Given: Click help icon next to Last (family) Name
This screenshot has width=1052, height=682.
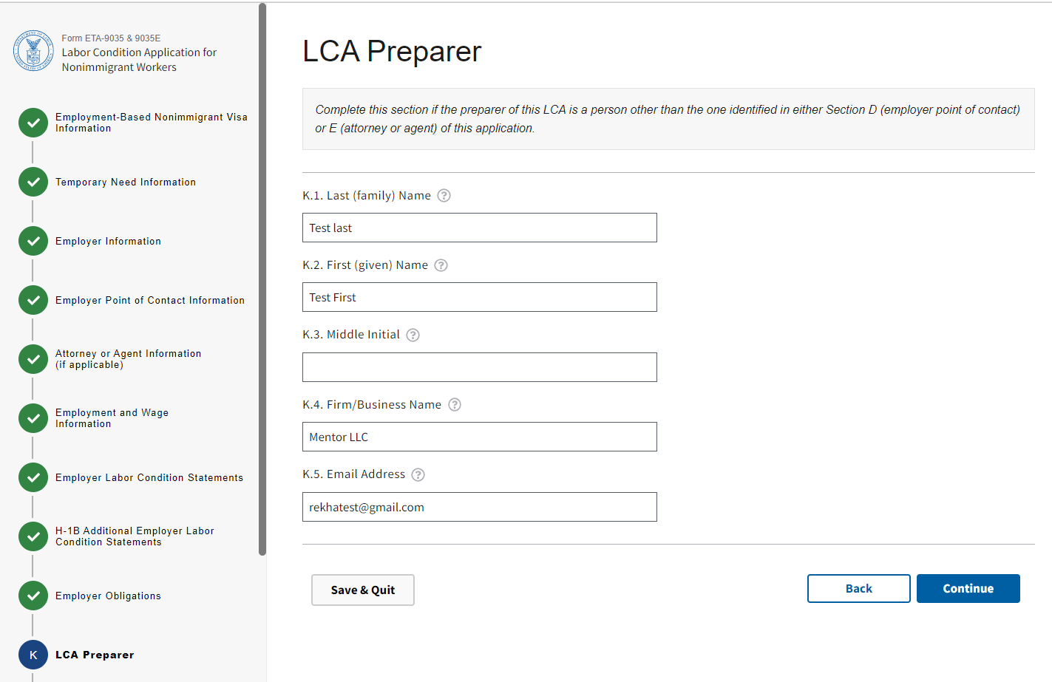Looking at the screenshot, I should coord(444,196).
